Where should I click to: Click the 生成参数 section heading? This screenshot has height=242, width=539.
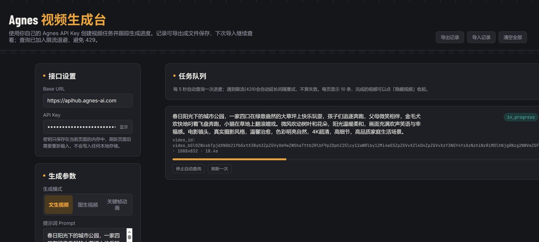coord(62,176)
